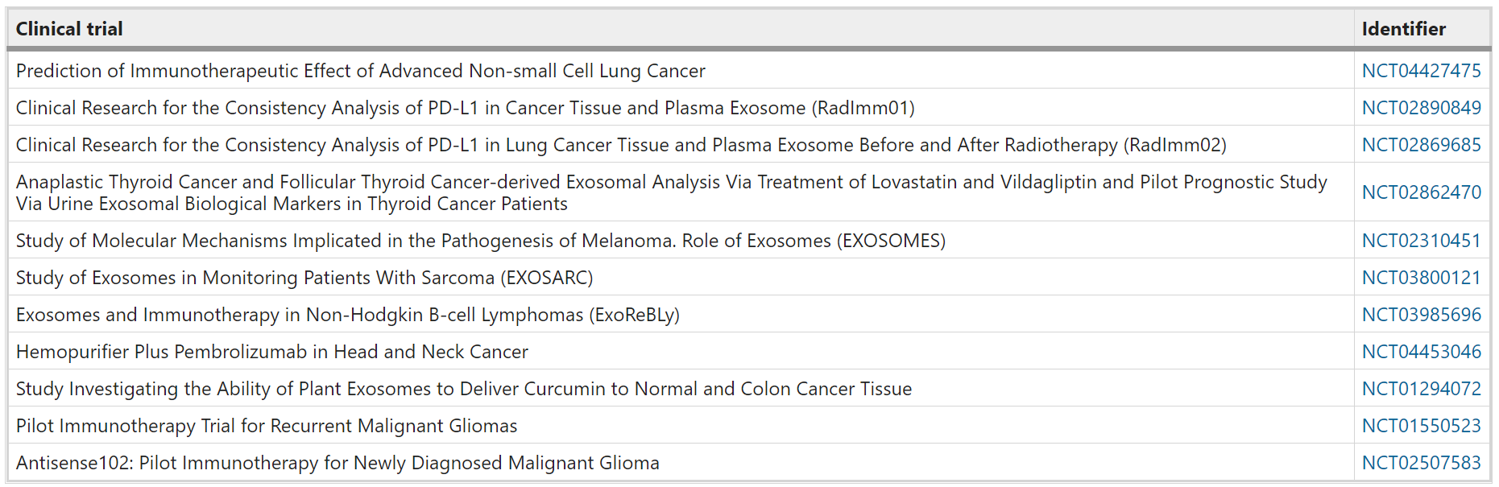Screen dimensions: 1499x487
Task: Click identifier NCT02862470 for thyroid cancer study
Action: click(x=1421, y=192)
